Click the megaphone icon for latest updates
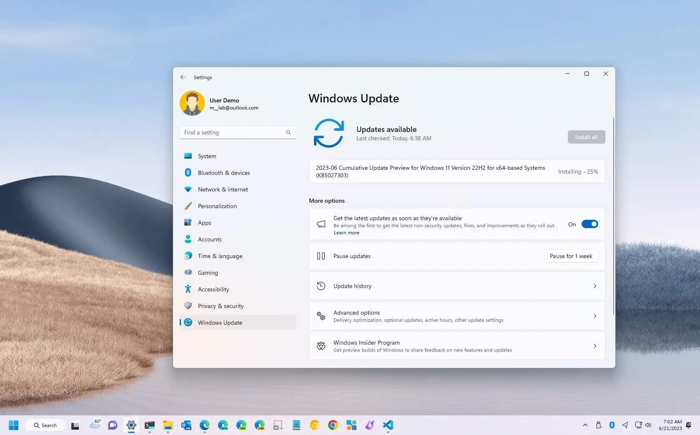700x435 pixels. (321, 224)
